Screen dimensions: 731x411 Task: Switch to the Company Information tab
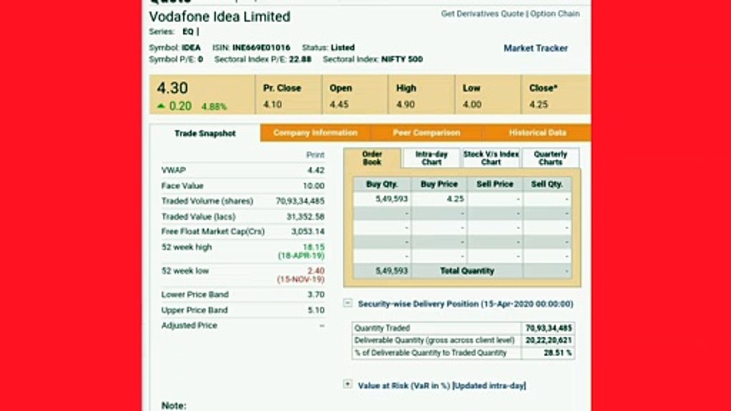(315, 132)
